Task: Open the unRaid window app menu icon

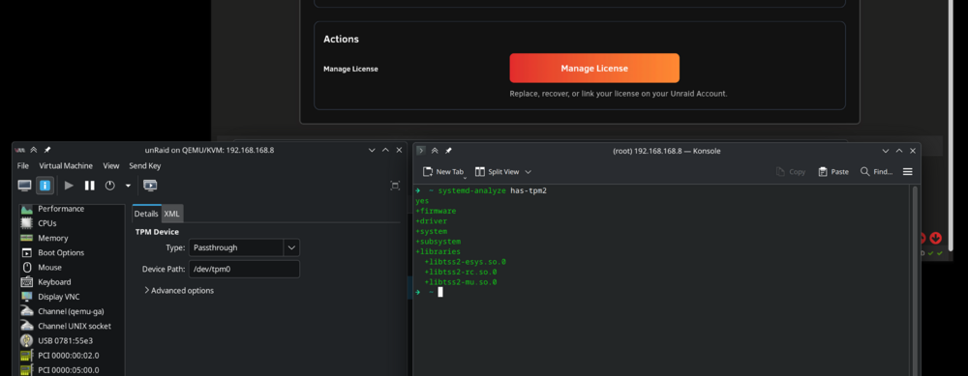Action: pyautogui.click(x=19, y=150)
